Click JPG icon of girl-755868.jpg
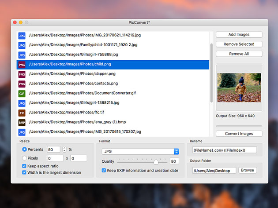The width and height of the screenshot is (278, 208). pos(22,55)
